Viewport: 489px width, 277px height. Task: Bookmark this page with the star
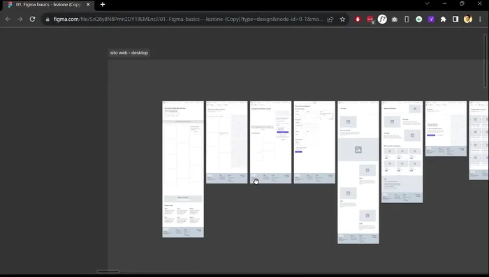point(342,20)
